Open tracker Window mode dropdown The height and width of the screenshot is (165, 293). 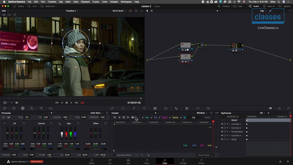click(x=202, y=113)
